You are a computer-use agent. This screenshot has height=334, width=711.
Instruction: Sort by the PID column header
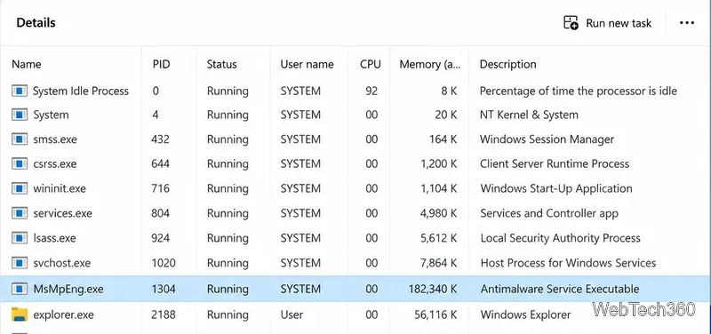162,64
